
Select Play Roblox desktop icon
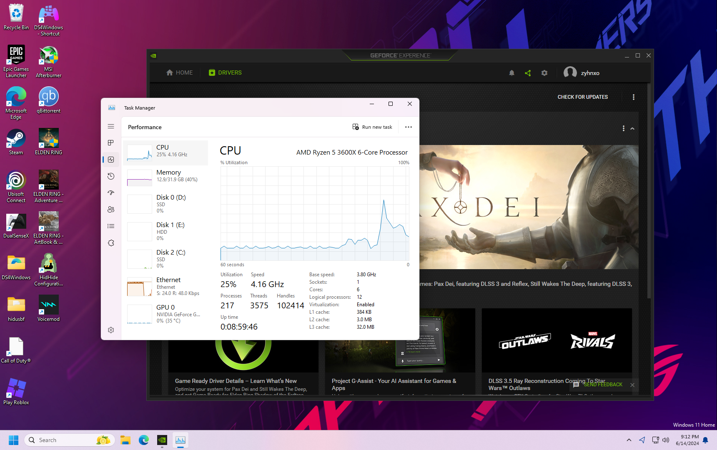[x=16, y=392]
